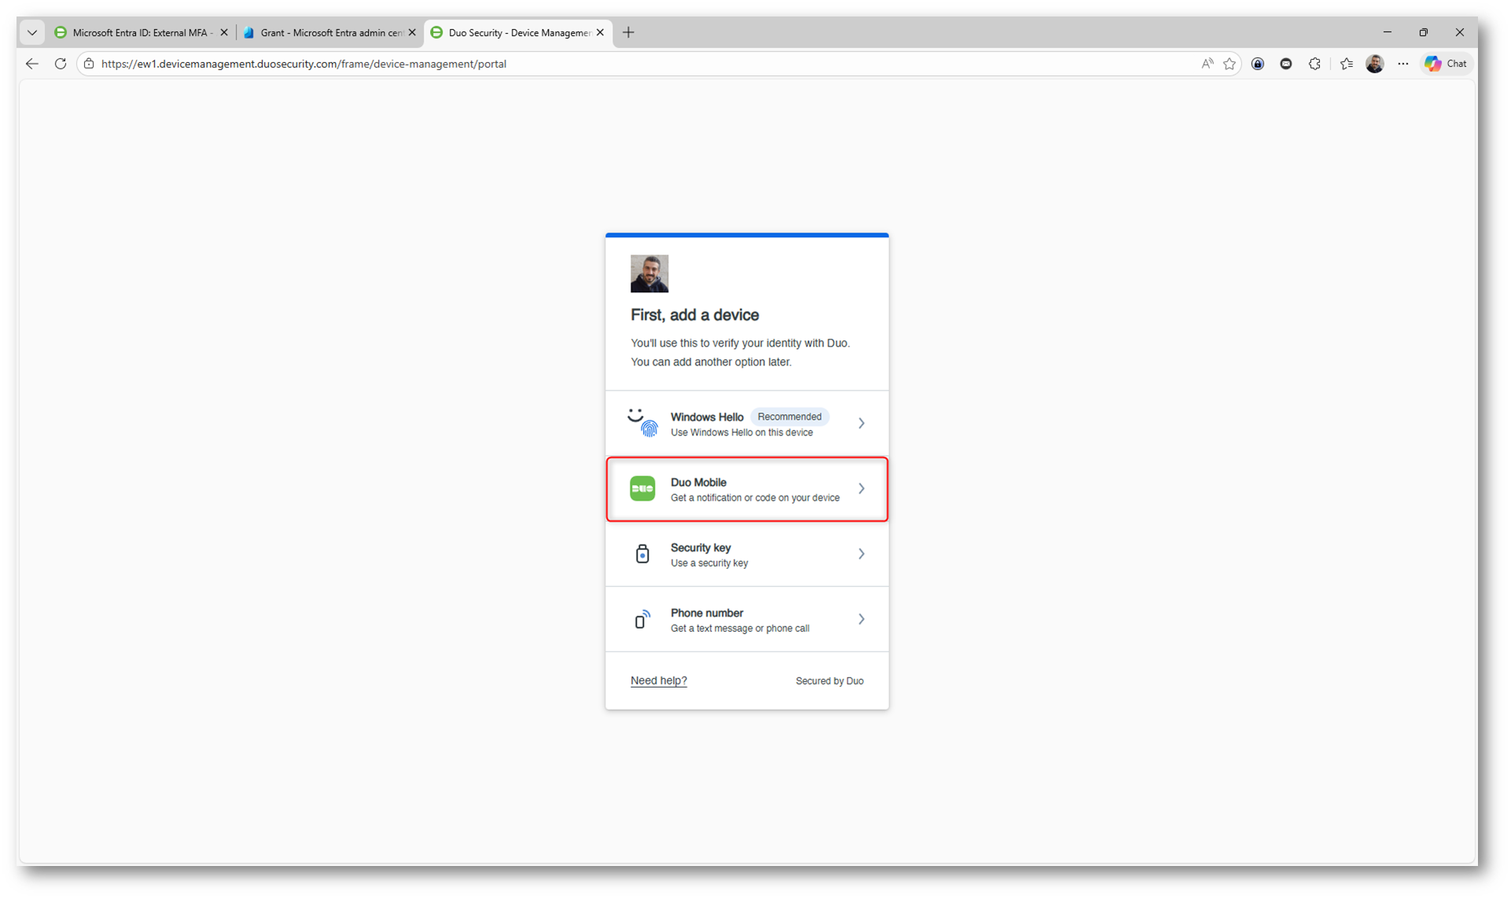Open the tab search dropdown arrow
Viewport: 1511px width, 899px height.
tap(32, 32)
